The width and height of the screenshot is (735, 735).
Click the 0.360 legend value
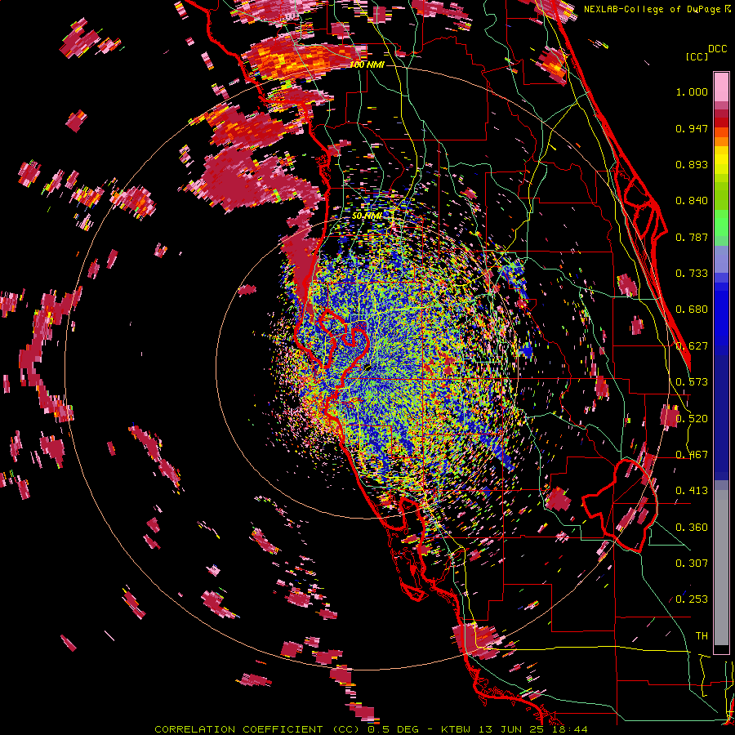[692, 528]
